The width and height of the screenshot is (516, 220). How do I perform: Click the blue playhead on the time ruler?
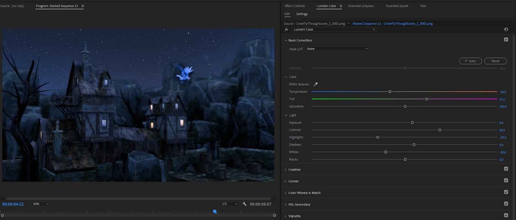(215, 212)
